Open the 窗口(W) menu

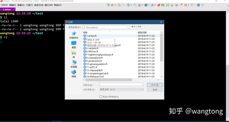(49, 5)
